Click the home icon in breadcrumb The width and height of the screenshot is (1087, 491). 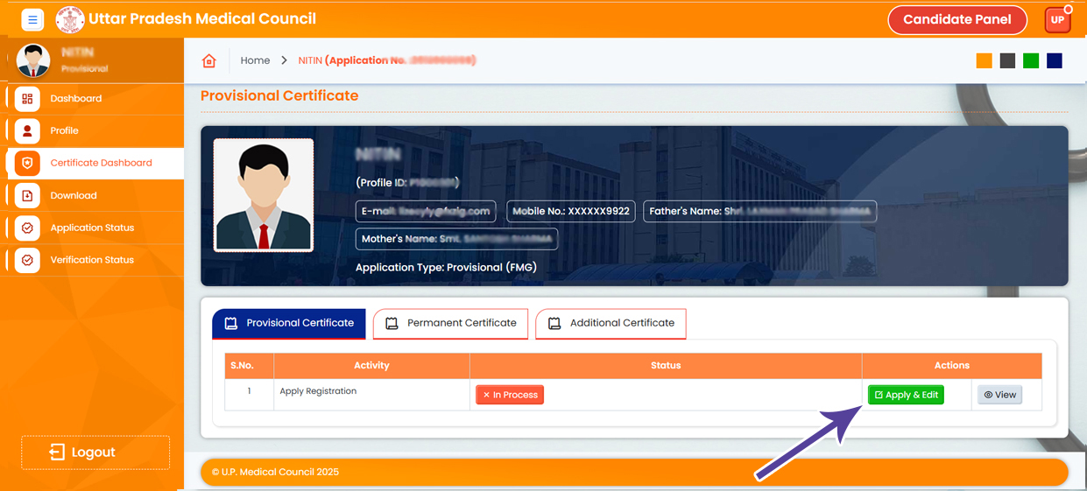[x=208, y=60]
